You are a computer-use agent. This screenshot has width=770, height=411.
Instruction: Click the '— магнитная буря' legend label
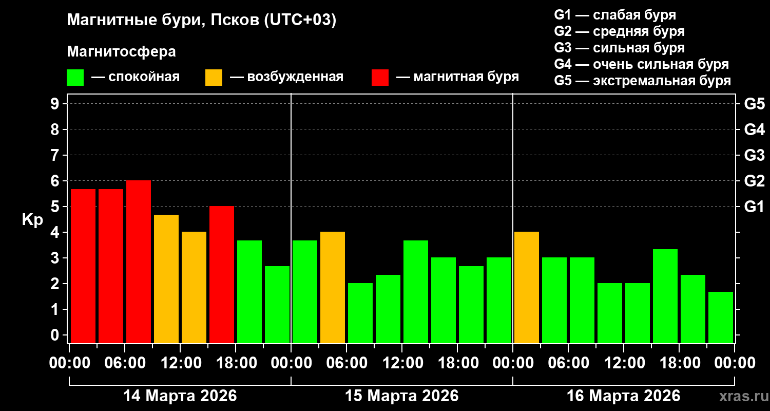(x=458, y=77)
